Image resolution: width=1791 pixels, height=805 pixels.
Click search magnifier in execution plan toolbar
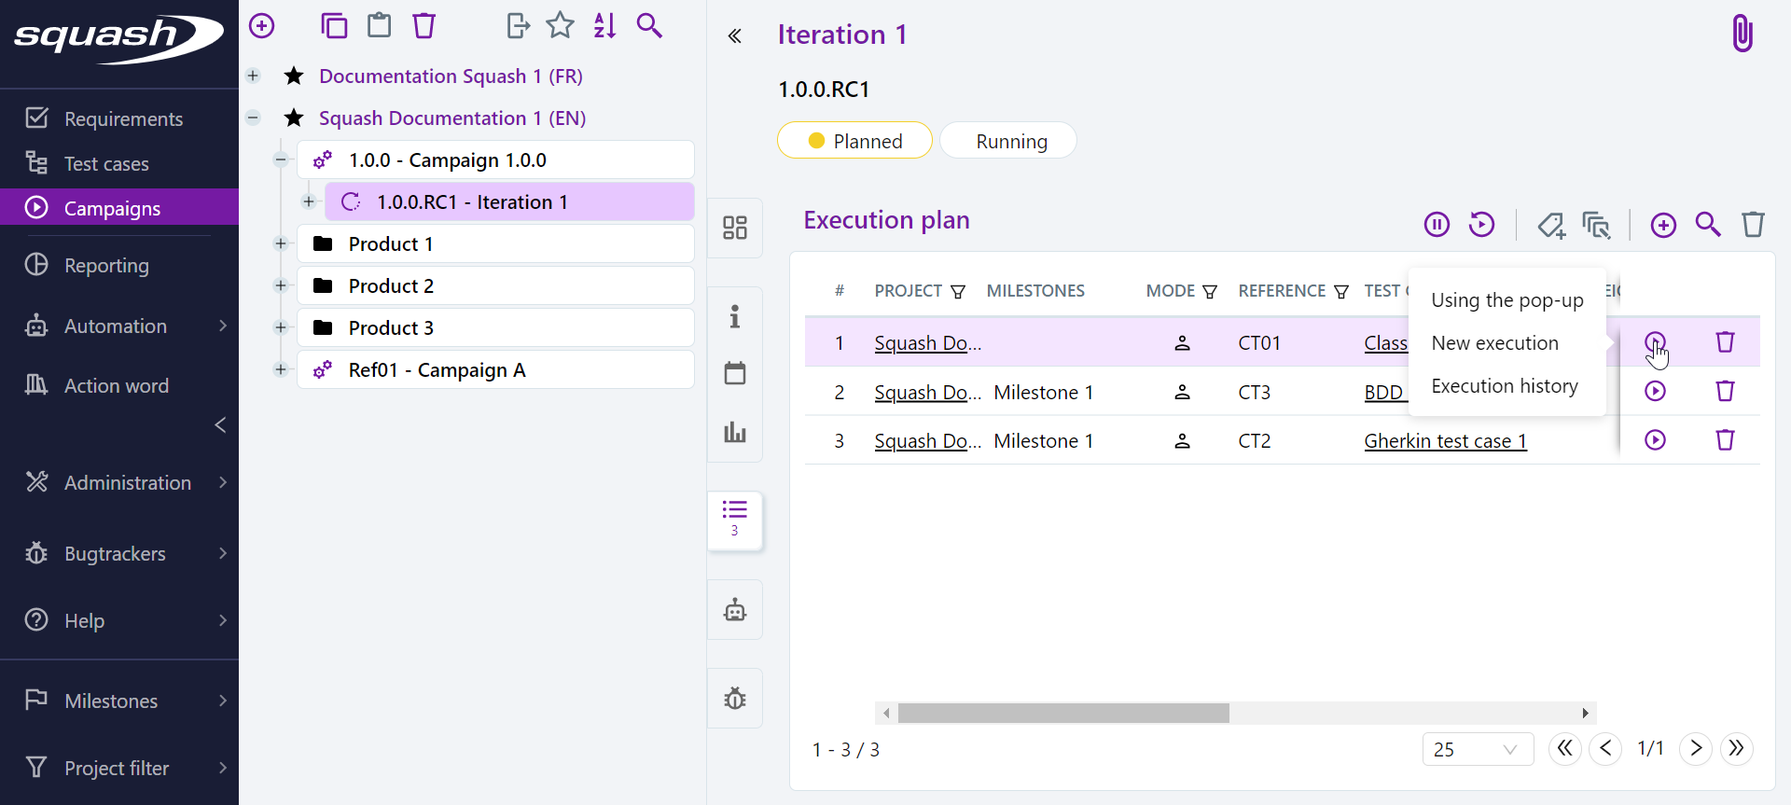(x=1708, y=225)
